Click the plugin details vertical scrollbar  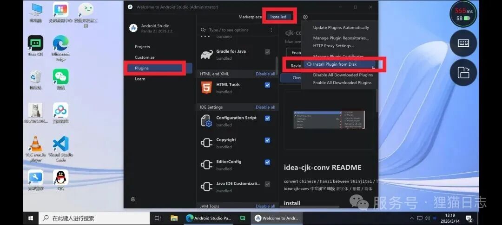[x=377, y=101]
